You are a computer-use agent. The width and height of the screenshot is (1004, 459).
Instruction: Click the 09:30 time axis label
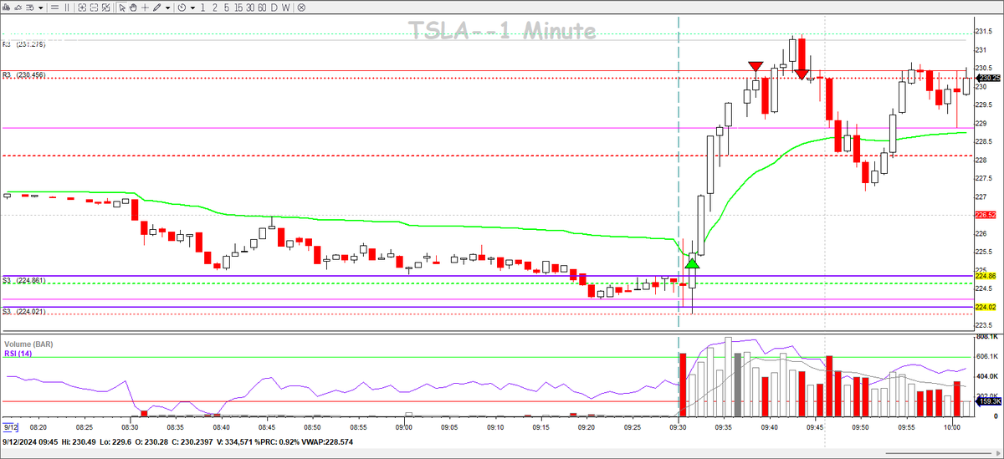click(x=679, y=426)
